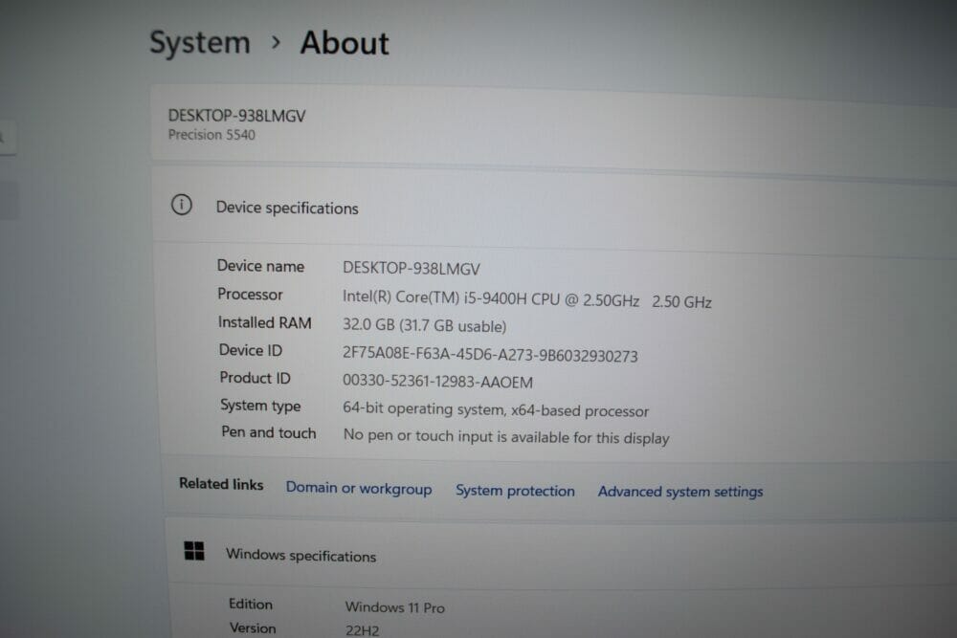The image size is (957, 638).
Task: Click the About breadcrumb title
Action: click(345, 43)
